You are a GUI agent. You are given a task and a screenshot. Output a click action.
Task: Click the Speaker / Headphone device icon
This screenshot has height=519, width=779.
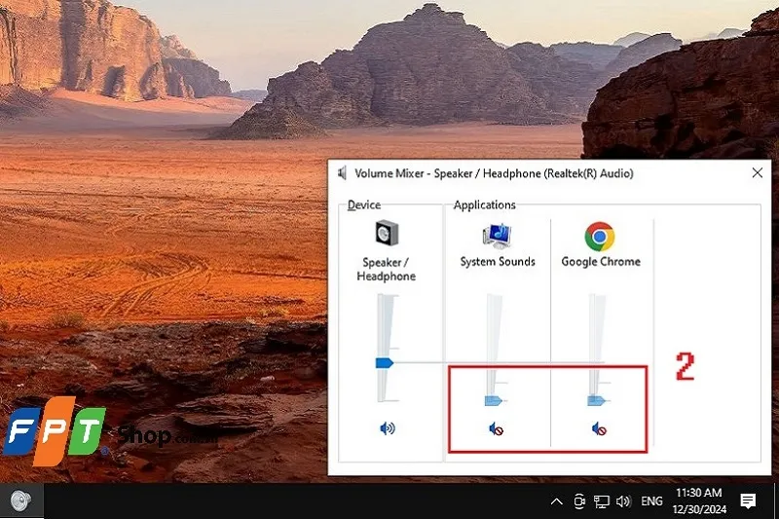387,234
